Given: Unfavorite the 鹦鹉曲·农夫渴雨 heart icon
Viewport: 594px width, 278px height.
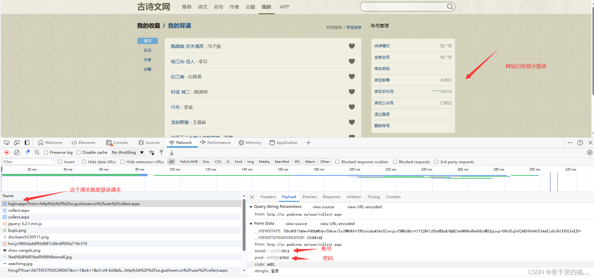Looking at the screenshot, I should click(x=352, y=46).
